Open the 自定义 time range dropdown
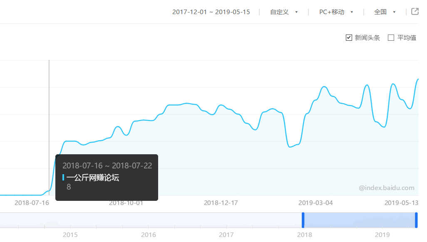The height and width of the screenshot is (242, 427). 283,12
